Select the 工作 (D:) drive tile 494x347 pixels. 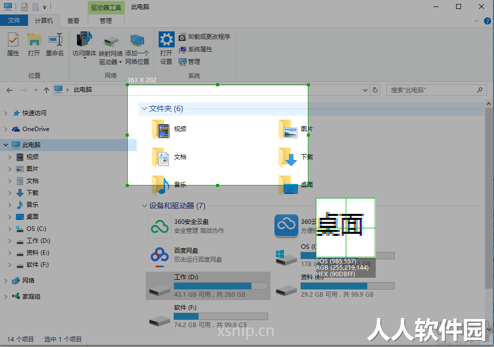208,286
